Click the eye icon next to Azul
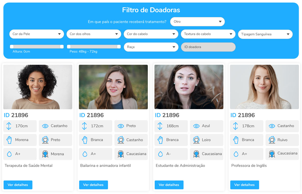 pyautogui.click(x=196, y=126)
